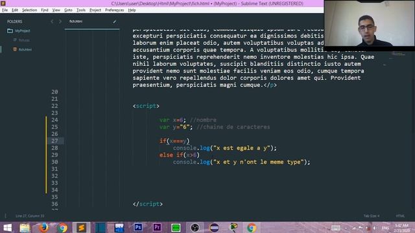The image size is (415, 233).
Task: Click the //chaine de caracteres comment
Action: point(233,127)
